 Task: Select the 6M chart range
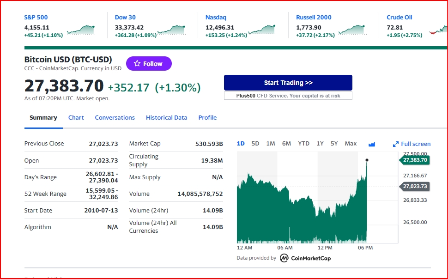[x=286, y=144]
